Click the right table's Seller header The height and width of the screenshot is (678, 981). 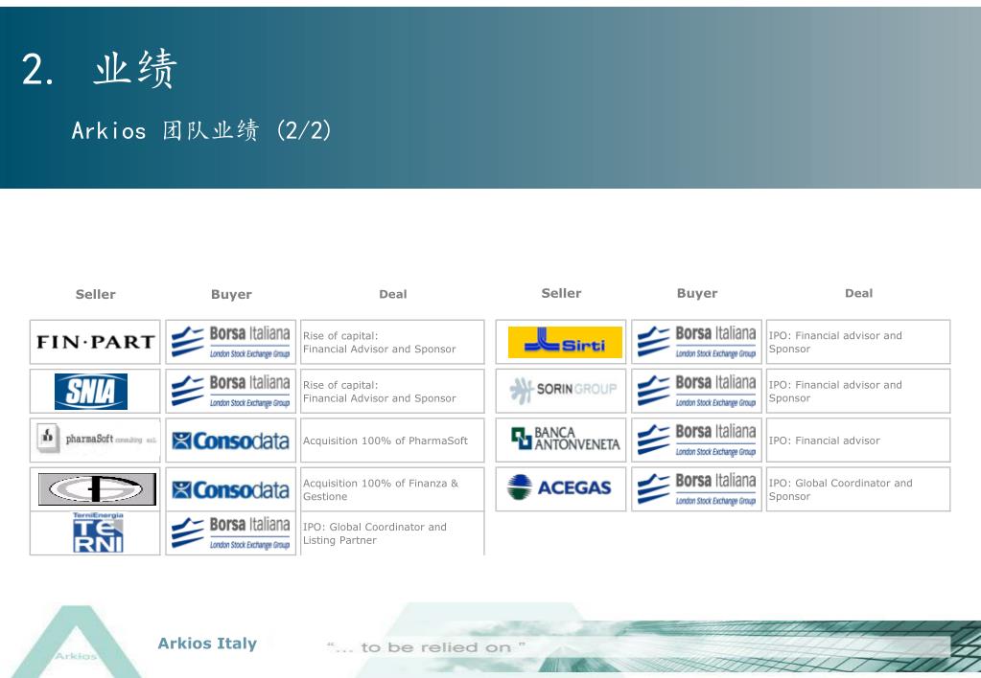(x=561, y=293)
